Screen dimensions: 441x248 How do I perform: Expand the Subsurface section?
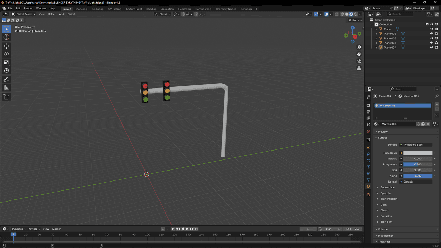coord(388,187)
